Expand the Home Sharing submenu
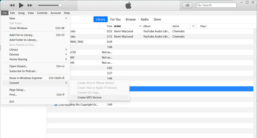 click(x=35, y=59)
